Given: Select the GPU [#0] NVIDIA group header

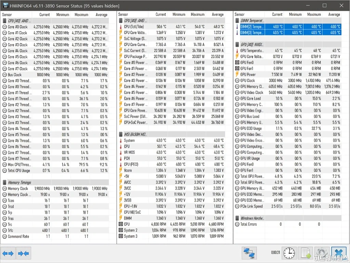Looking at the screenshot, I should click(252, 45).
